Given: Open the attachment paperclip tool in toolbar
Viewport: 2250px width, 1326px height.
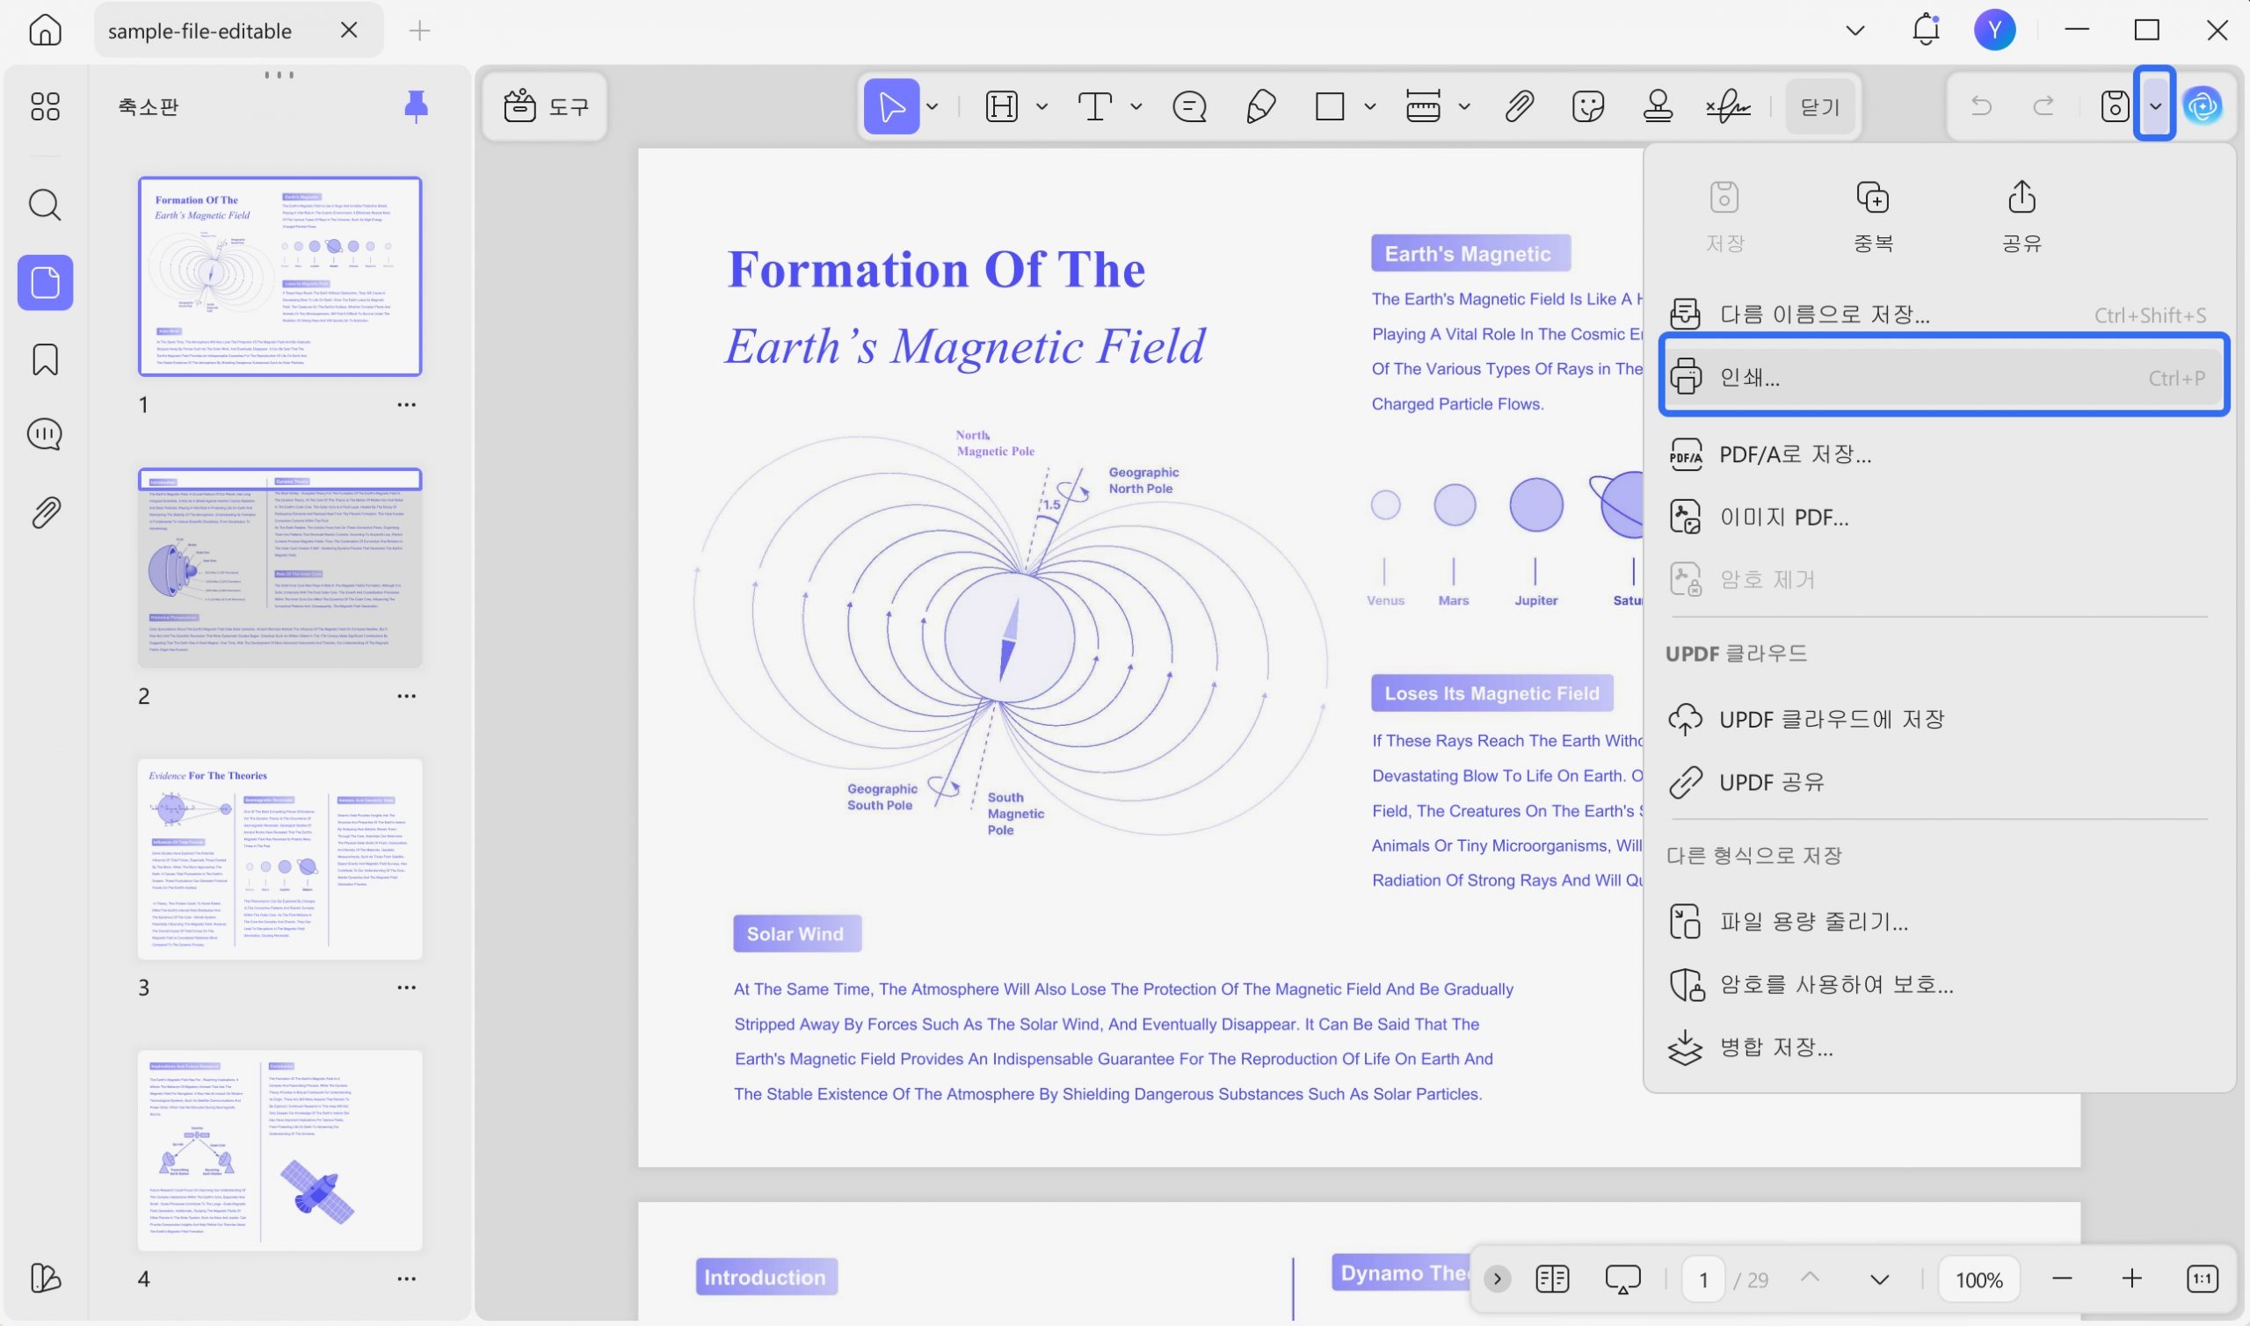Looking at the screenshot, I should point(1519,107).
